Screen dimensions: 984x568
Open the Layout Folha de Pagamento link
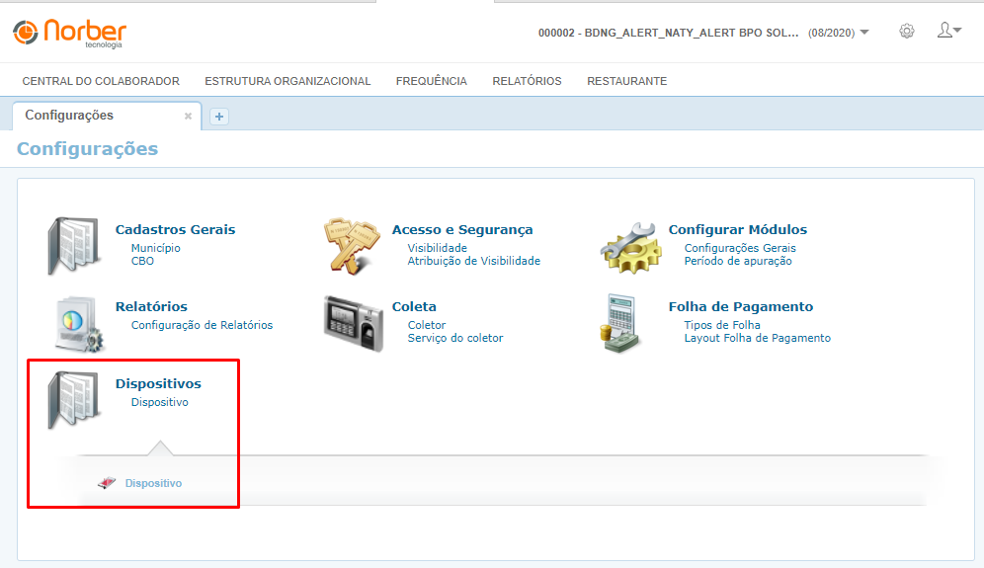tap(757, 338)
